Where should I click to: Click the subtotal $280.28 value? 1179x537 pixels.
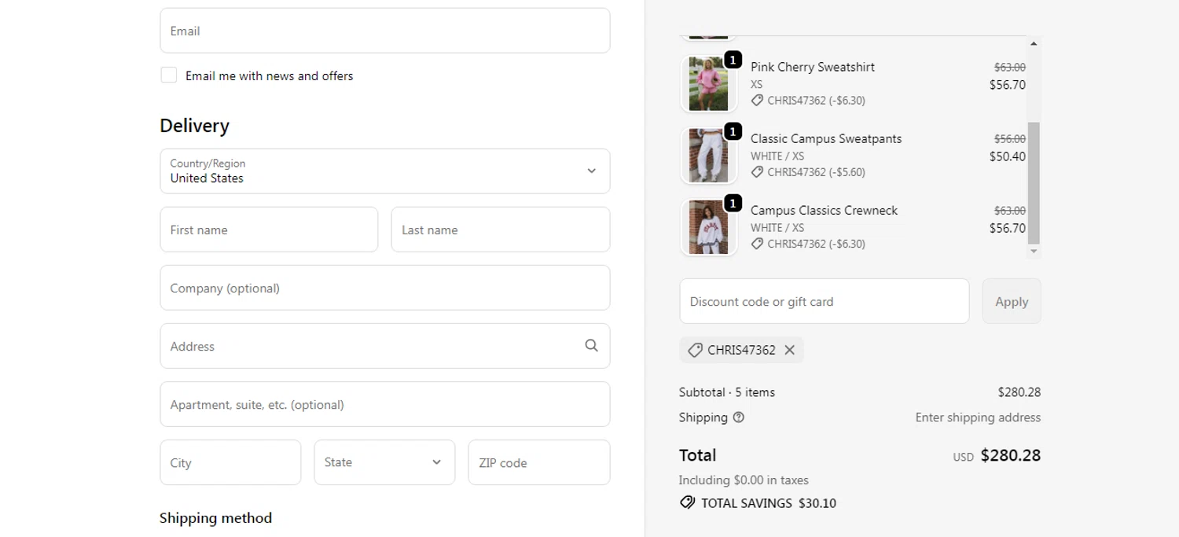(x=1019, y=392)
